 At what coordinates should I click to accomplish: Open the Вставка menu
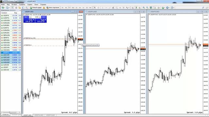pyautogui.click(x=14, y=5)
